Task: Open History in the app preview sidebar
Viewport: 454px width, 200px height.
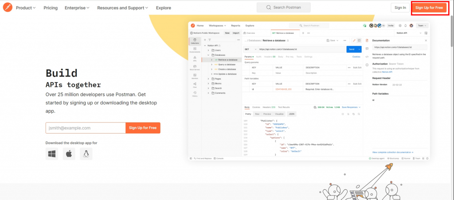Action: [x=195, y=94]
